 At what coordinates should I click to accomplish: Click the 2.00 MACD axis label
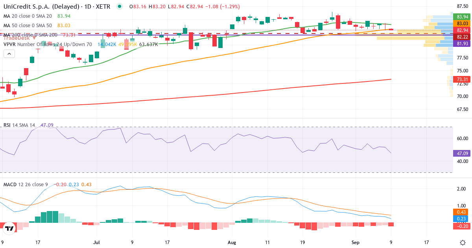(x=462, y=189)
